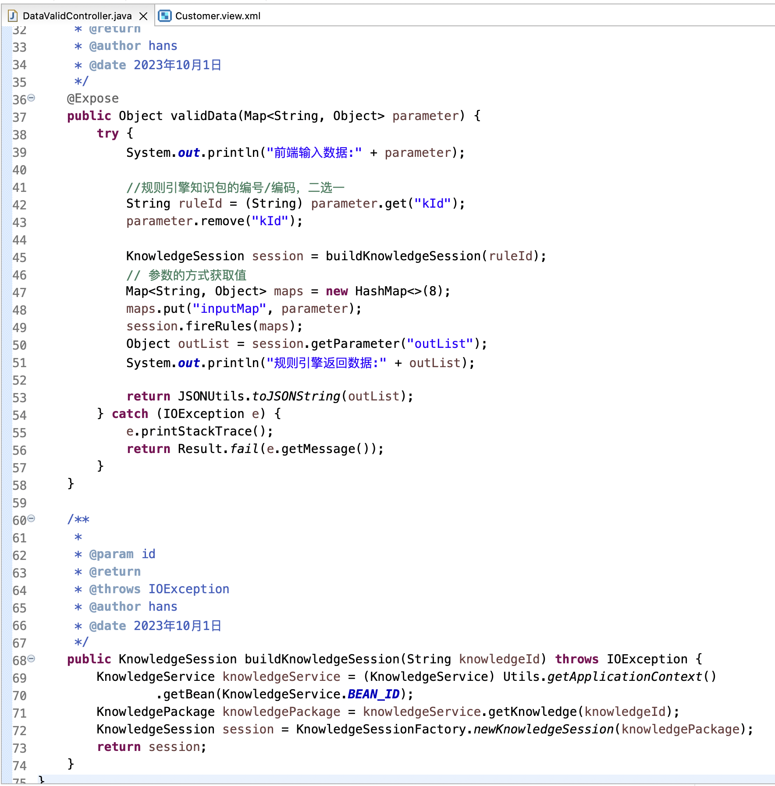
Task: Click the BEAN_ID constant
Action: click(373, 694)
